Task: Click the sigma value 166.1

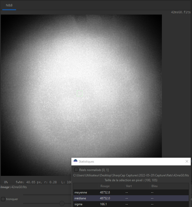Action: [103, 204]
